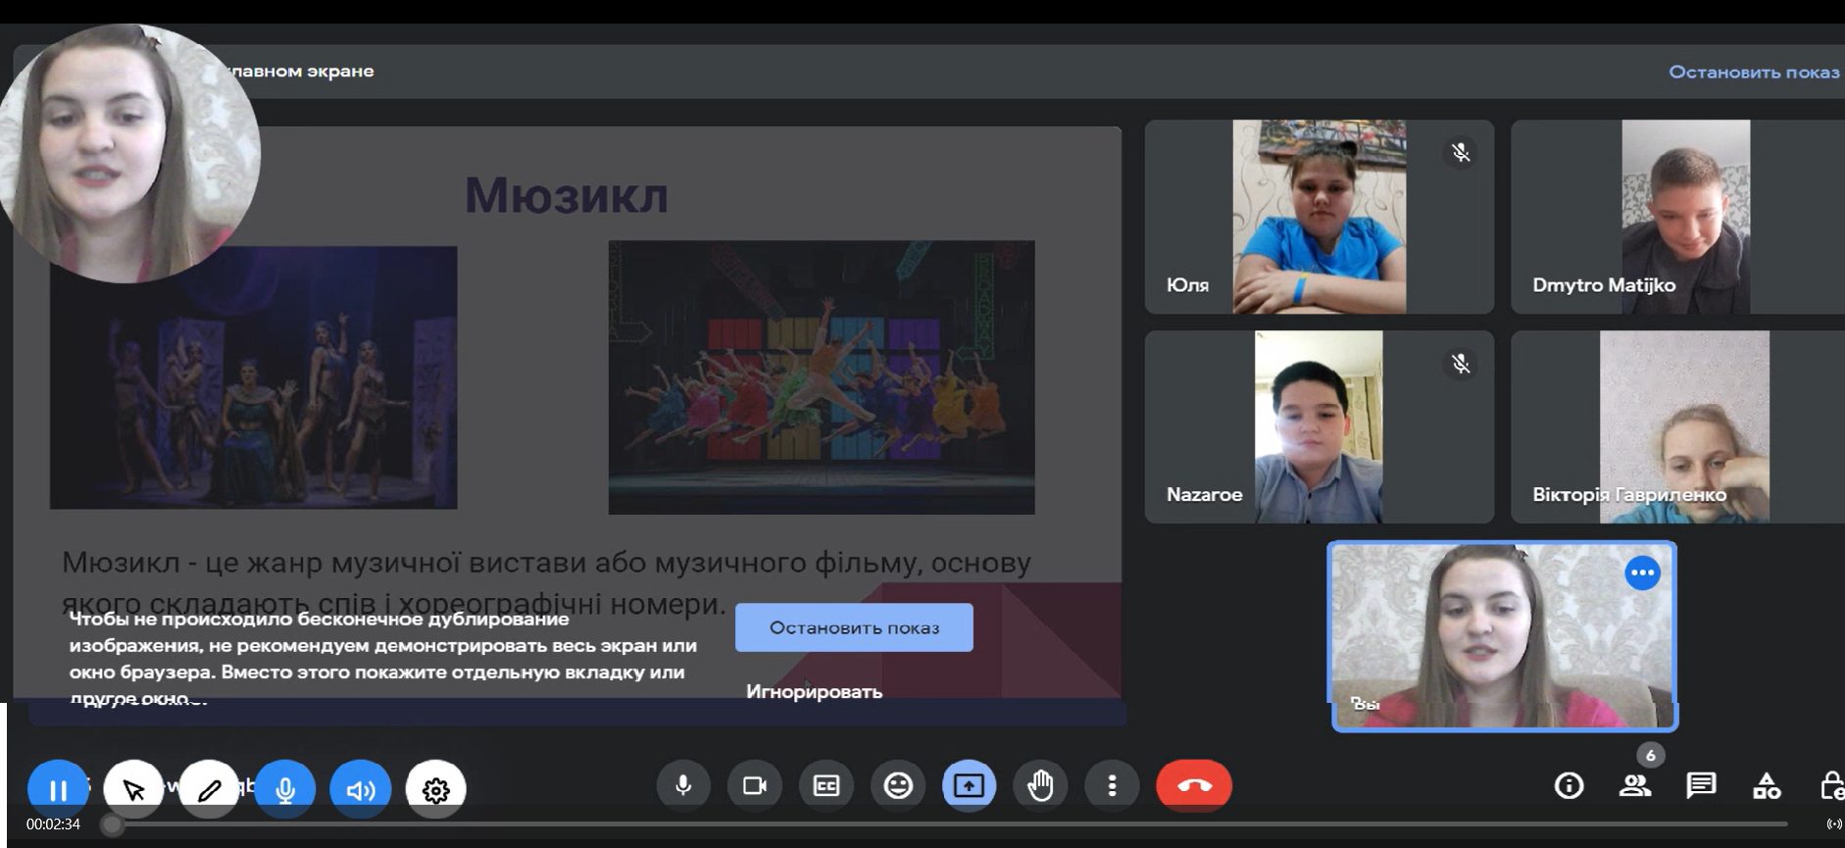The image size is (1845, 848).
Task: Toggle the blue recorder microphone button
Action: pyautogui.click(x=285, y=788)
